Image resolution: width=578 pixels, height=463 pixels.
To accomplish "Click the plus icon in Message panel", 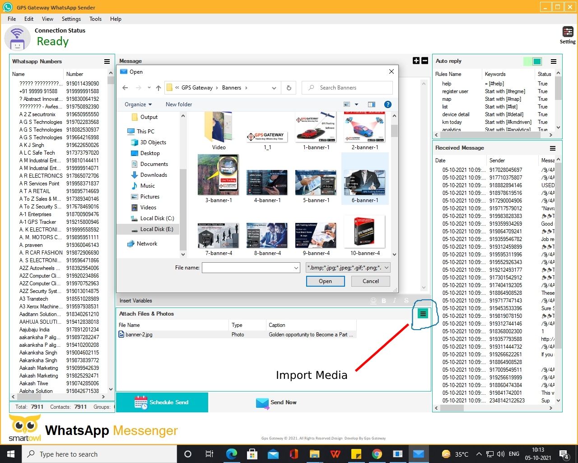I will pyautogui.click(x=416, y=61).
